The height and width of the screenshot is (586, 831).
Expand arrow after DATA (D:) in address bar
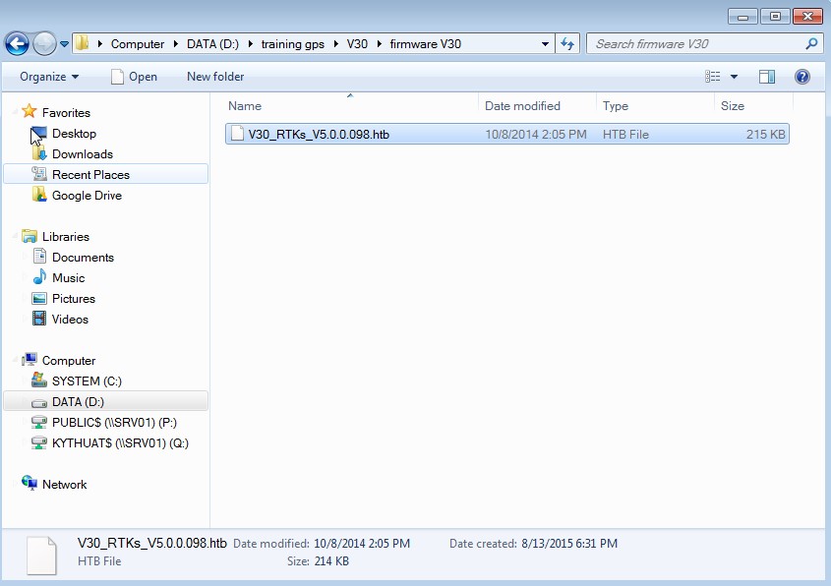coord(250,44)
